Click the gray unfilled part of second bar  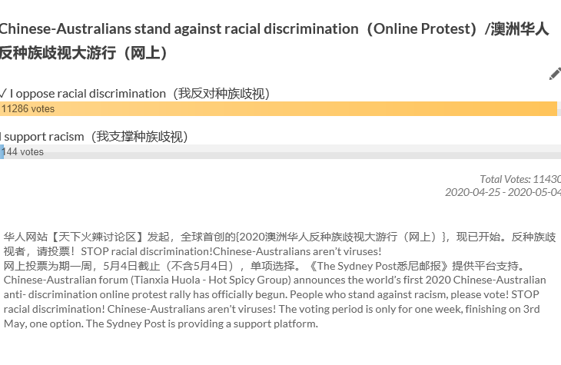tap(307, 152)
